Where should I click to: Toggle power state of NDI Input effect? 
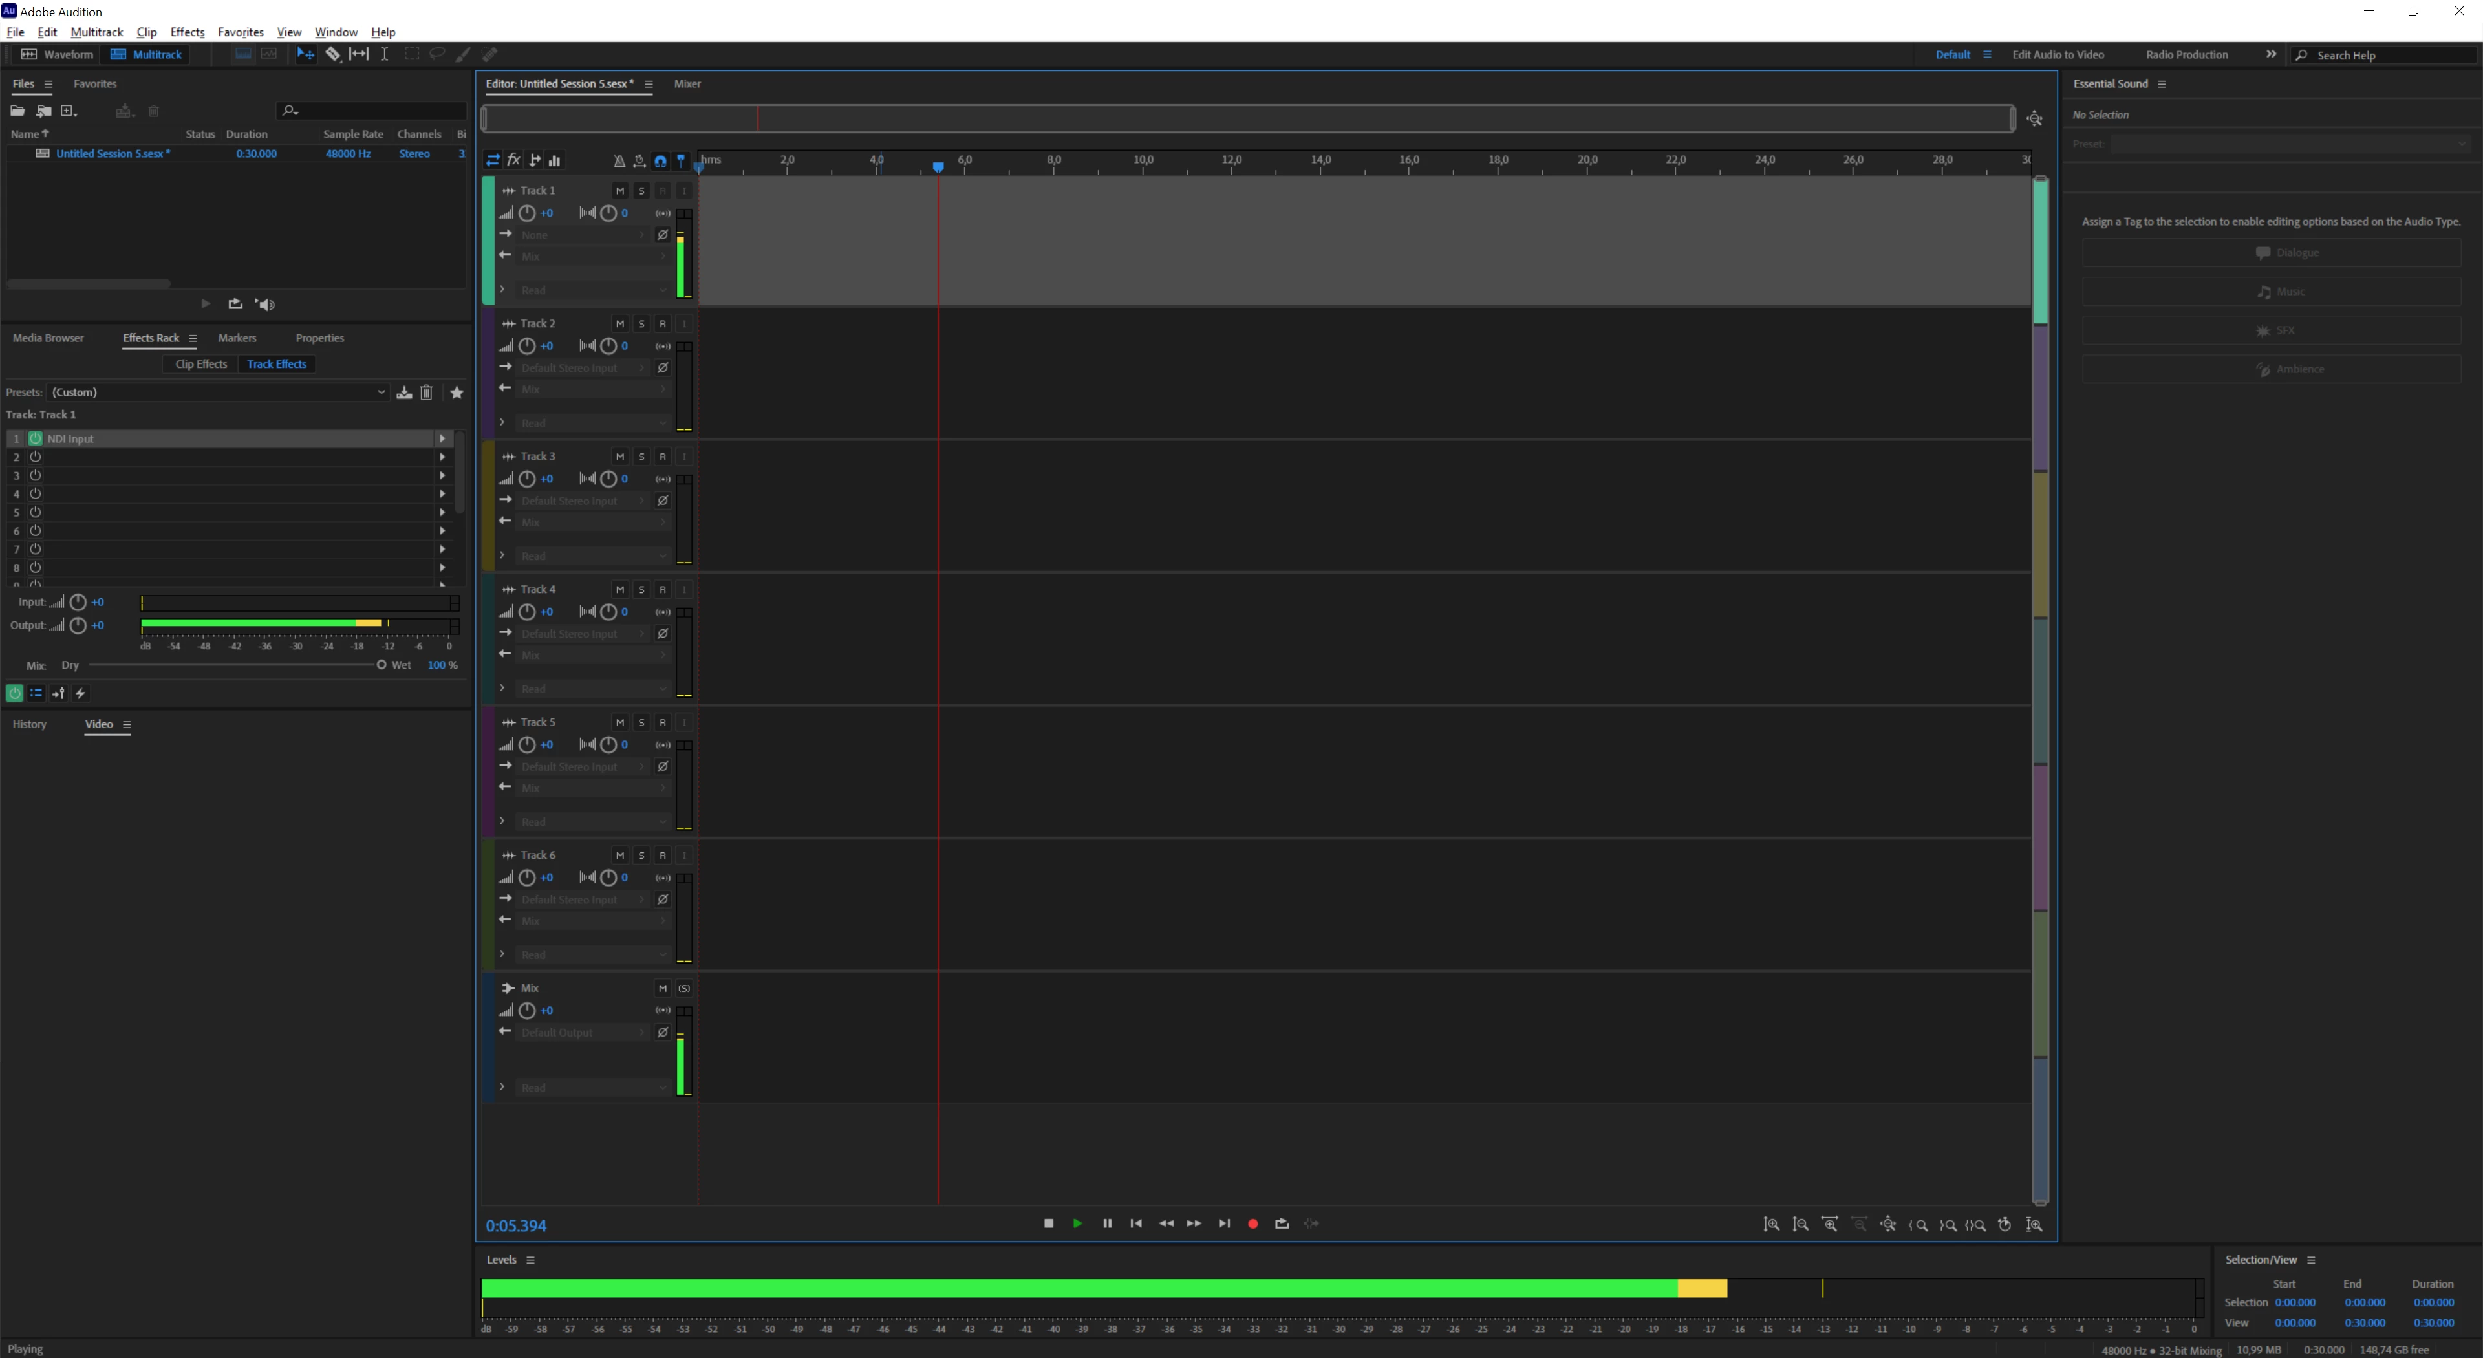(x=36, y=438)
